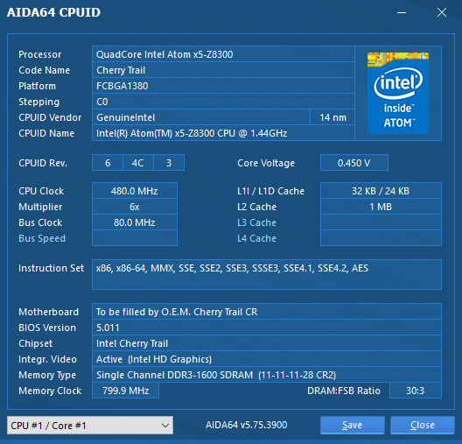Click the Close button
This screenshot has width=462, height=444.
pos(423,425)
